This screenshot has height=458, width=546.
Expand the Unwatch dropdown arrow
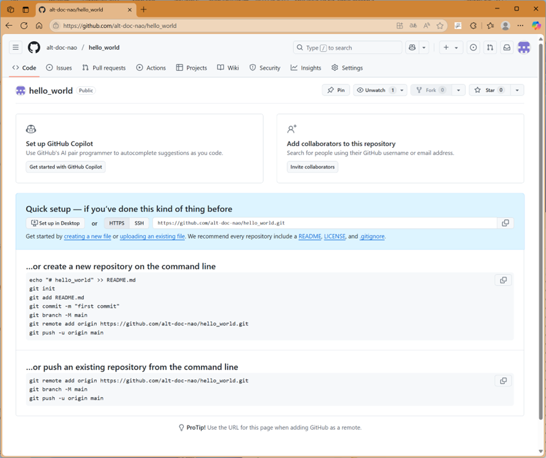tap(402, 90)
